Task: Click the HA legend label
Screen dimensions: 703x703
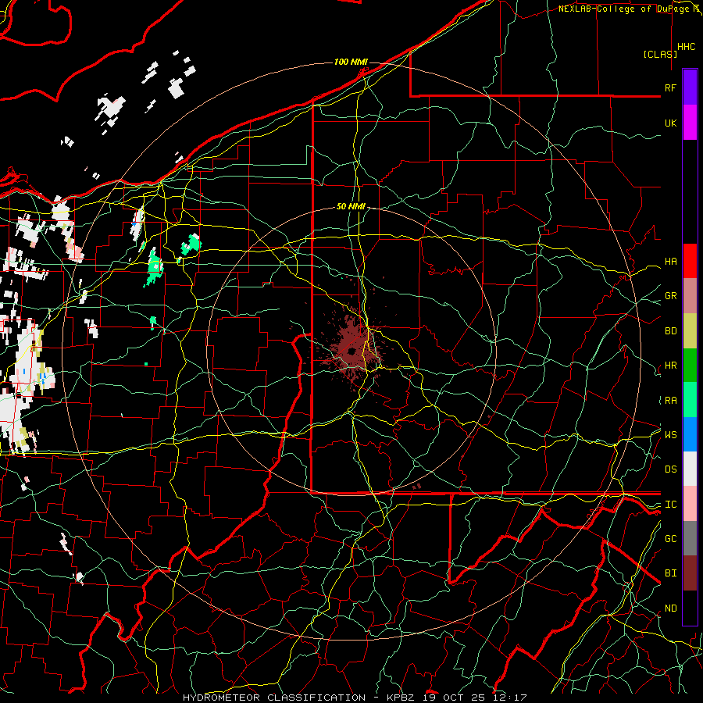Action: (x=670, y=262)
